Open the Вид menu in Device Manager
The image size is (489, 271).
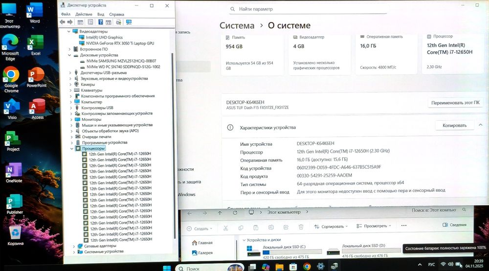100,14
